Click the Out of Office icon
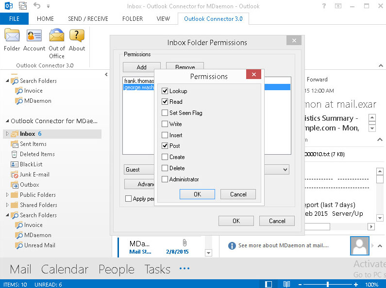This screenshot has height=288, width=386. coord(57,37)
